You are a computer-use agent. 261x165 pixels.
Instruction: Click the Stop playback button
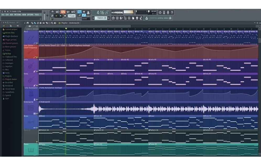(x=61, y=16)
